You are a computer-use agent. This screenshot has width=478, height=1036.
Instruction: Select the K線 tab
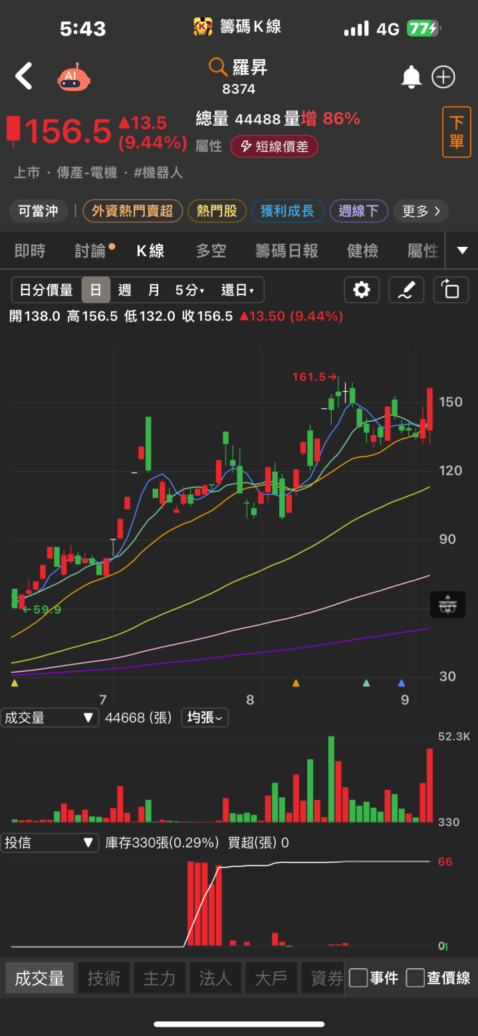pyautogui.click(x=151, y=251)
